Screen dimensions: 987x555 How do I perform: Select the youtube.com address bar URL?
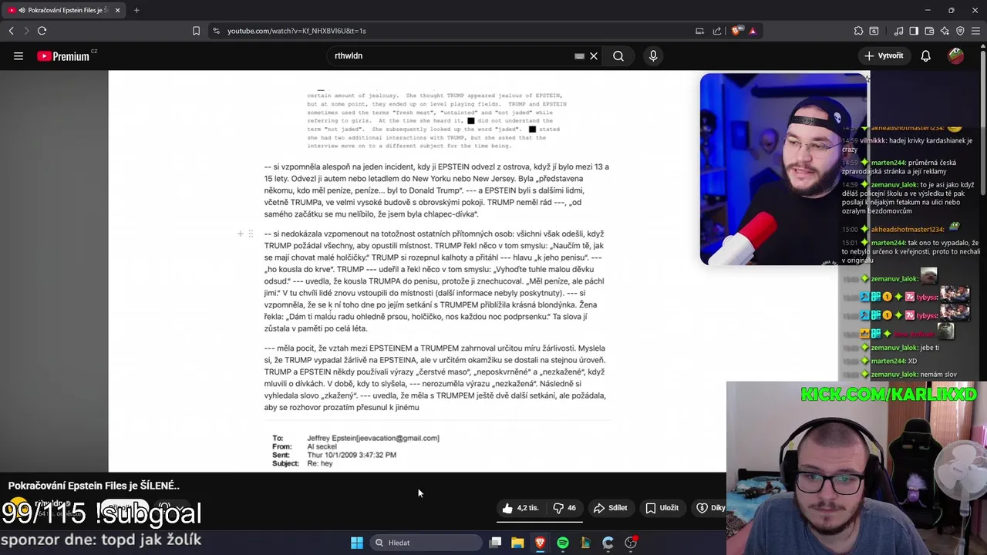coord(297,31)
